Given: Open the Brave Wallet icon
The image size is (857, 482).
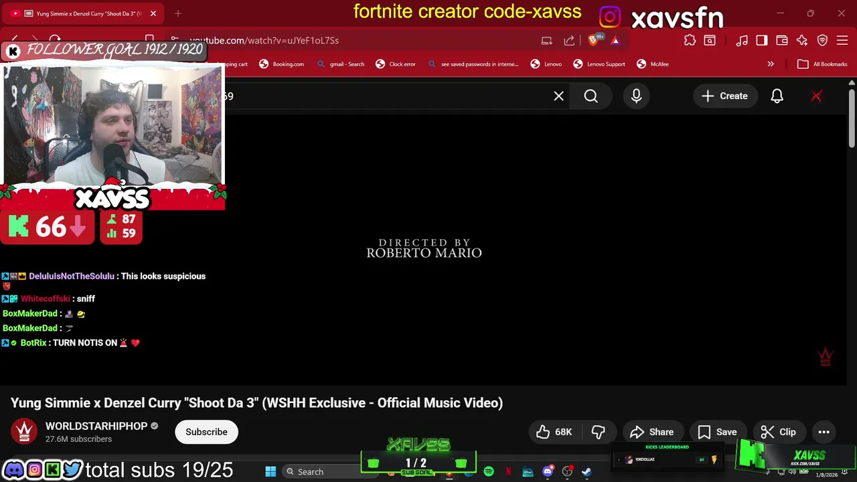Looking at the screenshot, I should pyautogui.click(x=782, y=40).
